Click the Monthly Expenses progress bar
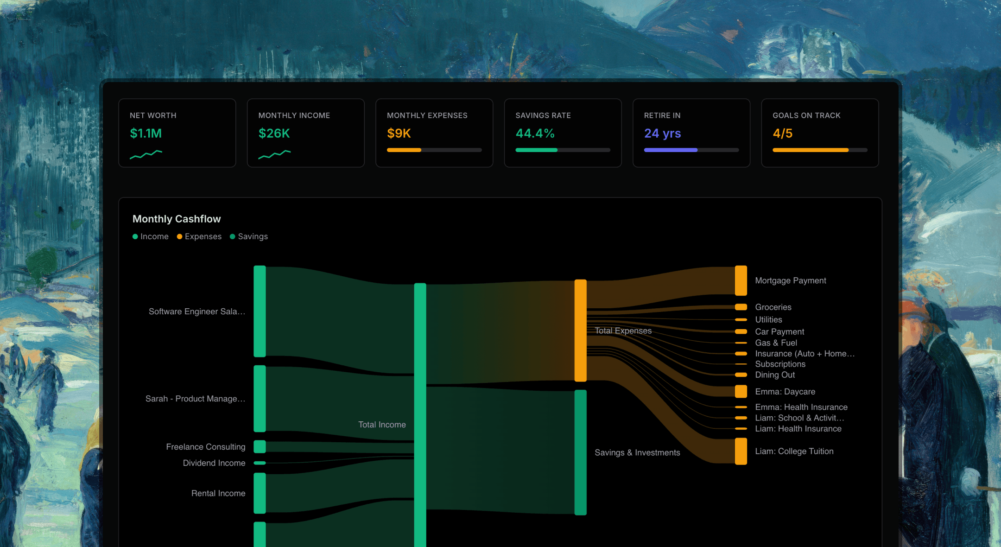Image resolution: width=1001 pixels, height=547 pixels. coord(434,150)
